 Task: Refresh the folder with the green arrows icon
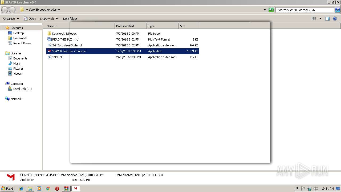[271, 10]
